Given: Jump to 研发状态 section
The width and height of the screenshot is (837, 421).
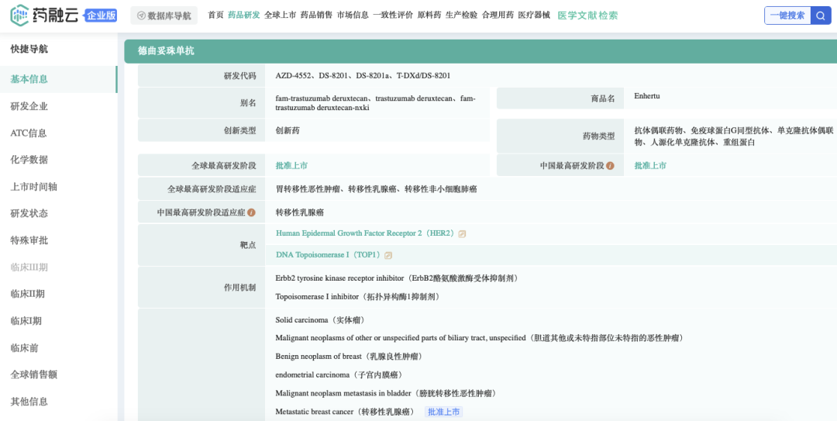Looking at the screenshot, I should coord(29,213).
